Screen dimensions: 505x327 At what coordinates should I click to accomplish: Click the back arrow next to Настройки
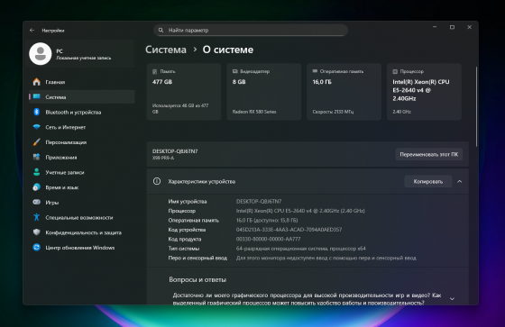pos(32,31)
